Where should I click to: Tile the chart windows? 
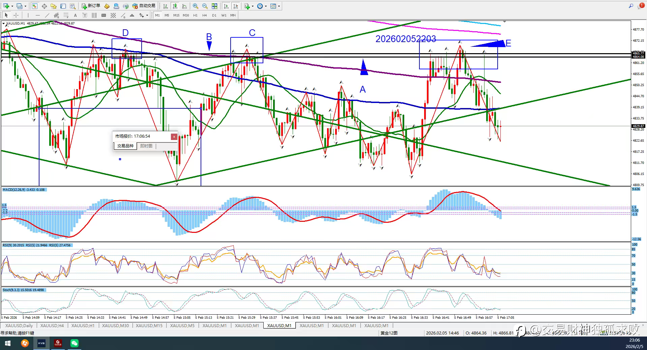214,6
